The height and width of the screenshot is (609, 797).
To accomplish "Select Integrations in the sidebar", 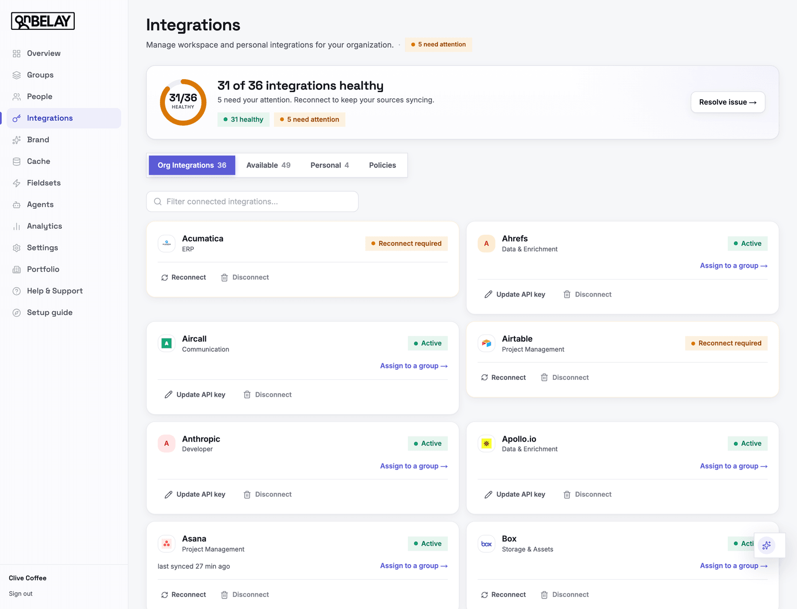I will 64,118.
